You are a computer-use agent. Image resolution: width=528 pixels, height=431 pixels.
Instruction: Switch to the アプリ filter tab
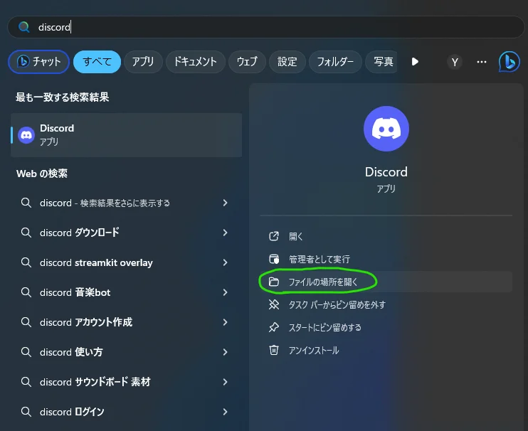click(143, 62)
